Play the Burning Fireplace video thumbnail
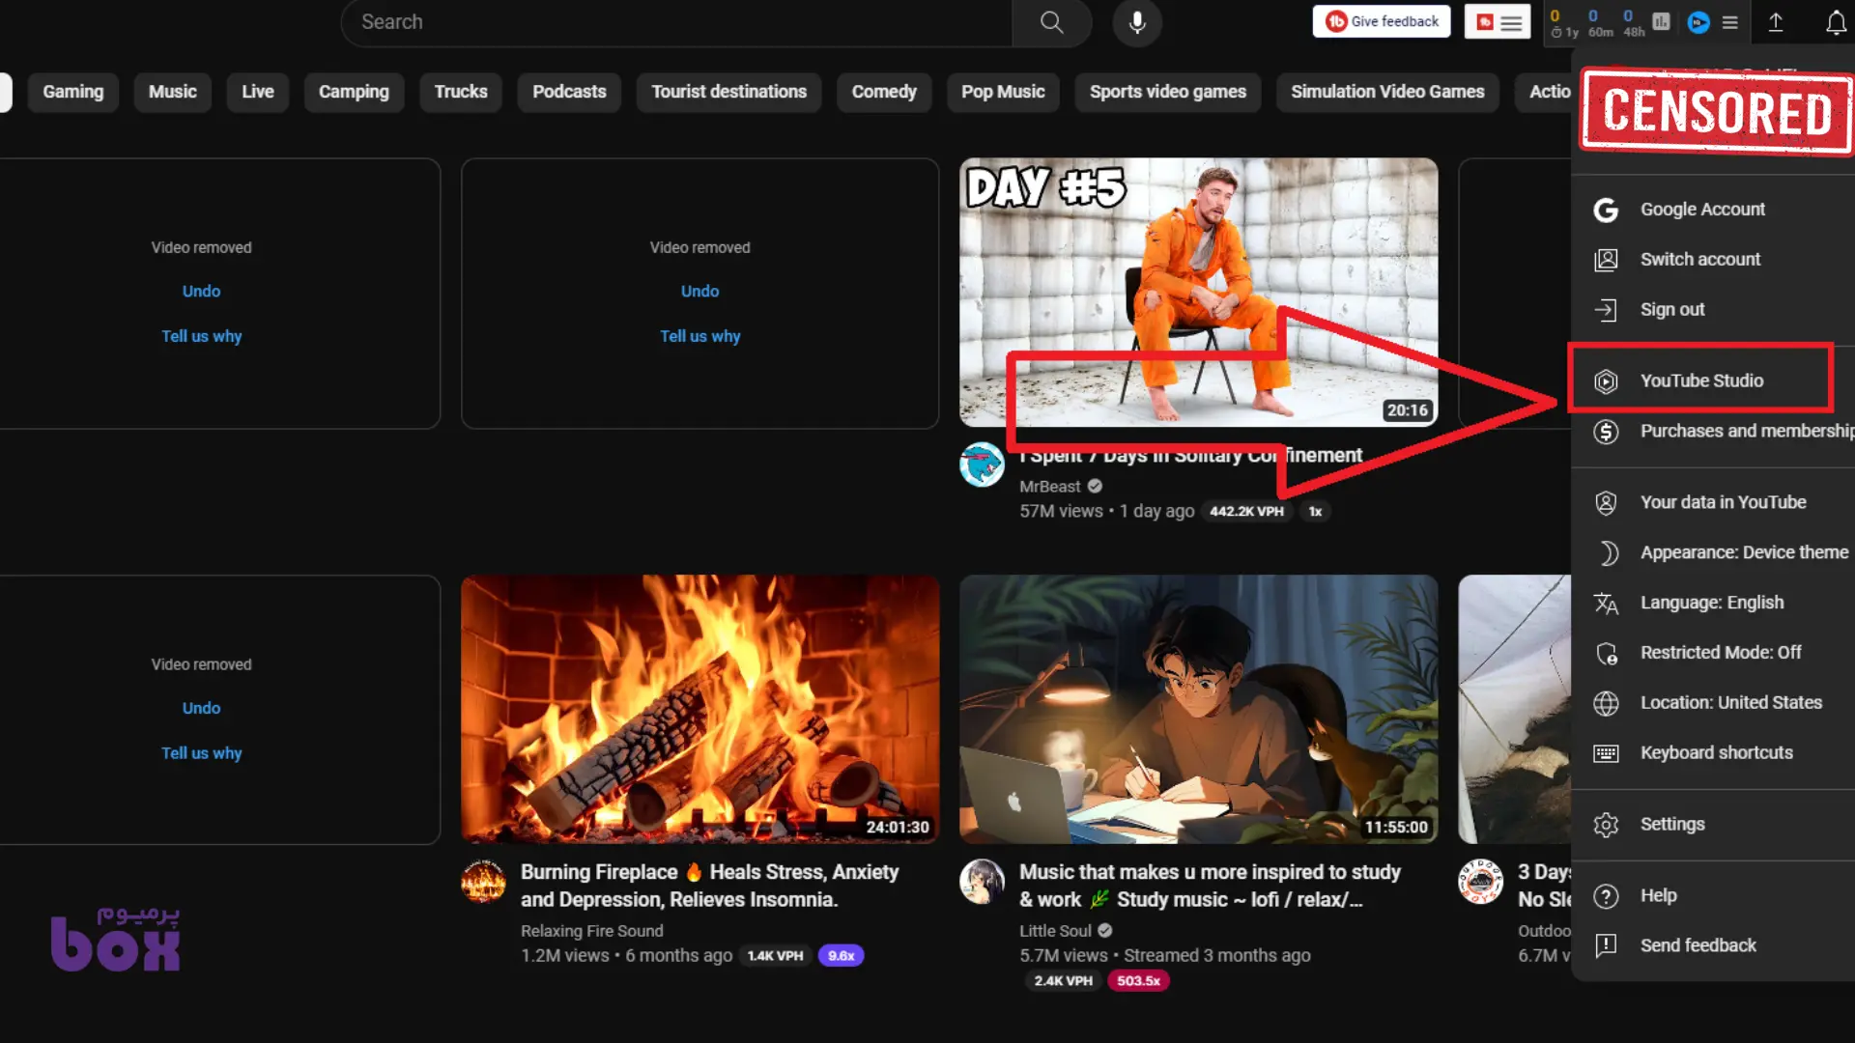Screen dimensions: 1855x1043 click(699, 710)
